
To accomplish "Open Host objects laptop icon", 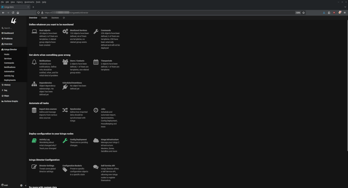I will pyautogui.click(x=34, y=32).
